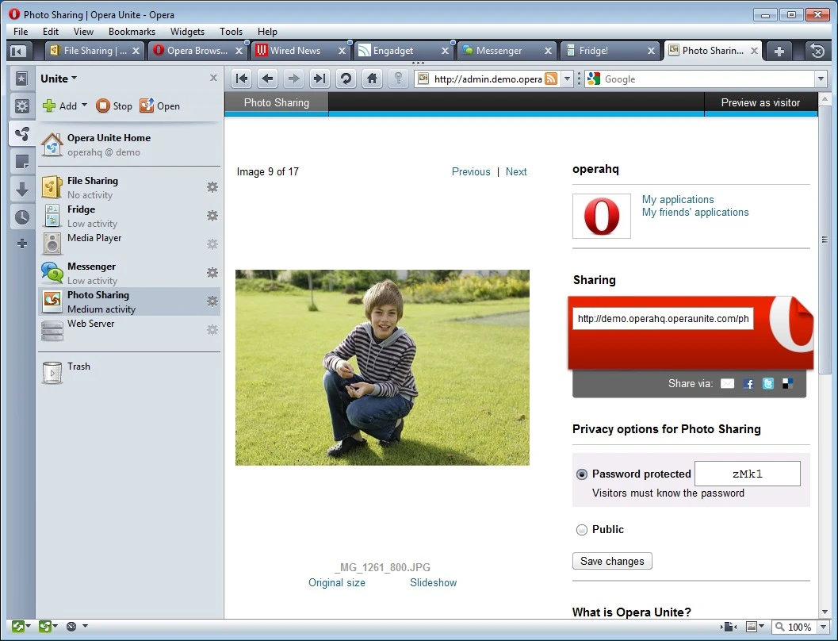Switch to the Fridge! tab

click(x=609, y=51)
